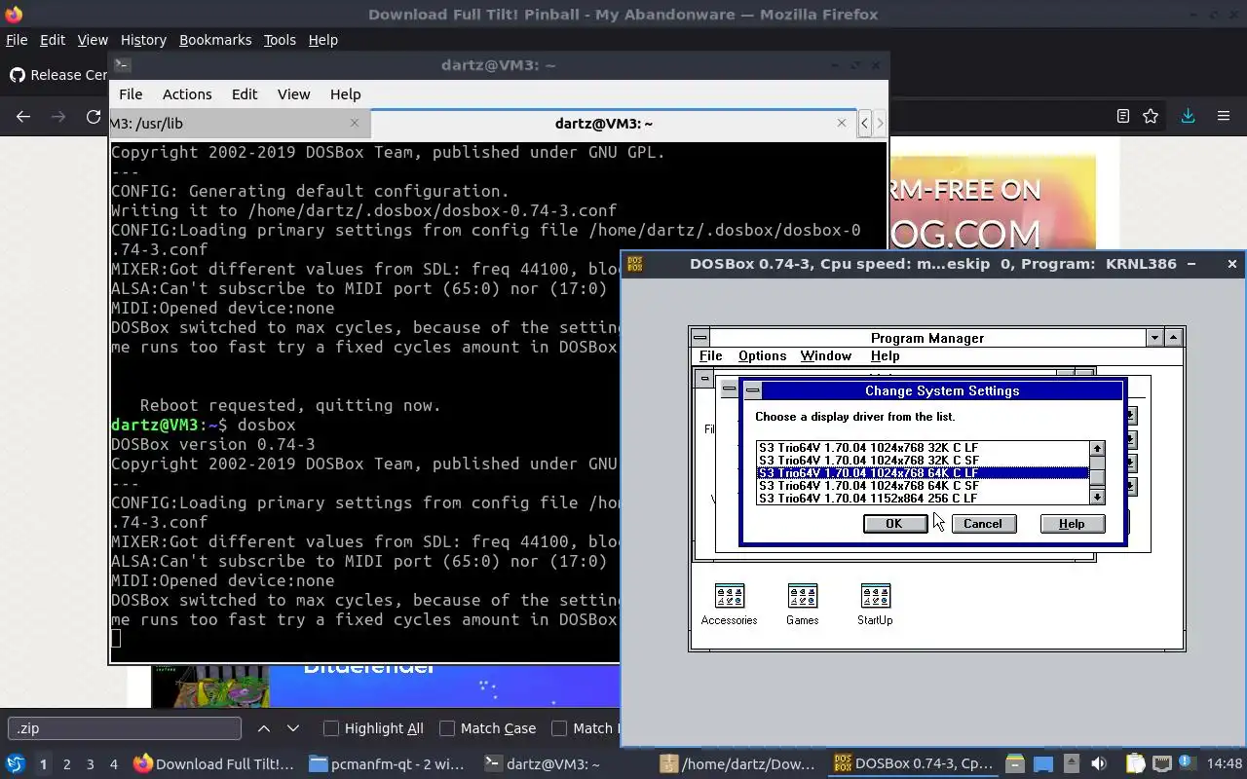Find previous match arrow in find bar

coord(264,727)
